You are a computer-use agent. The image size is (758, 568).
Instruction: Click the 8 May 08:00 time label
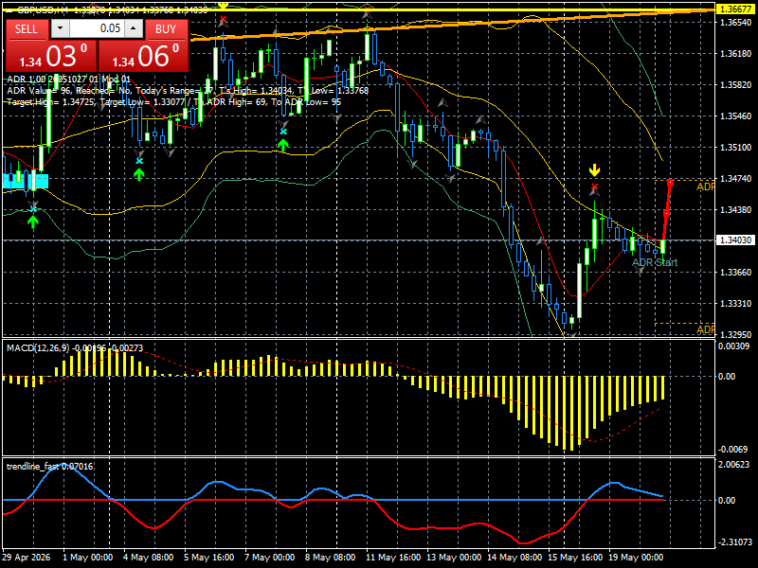pos(331,557)
